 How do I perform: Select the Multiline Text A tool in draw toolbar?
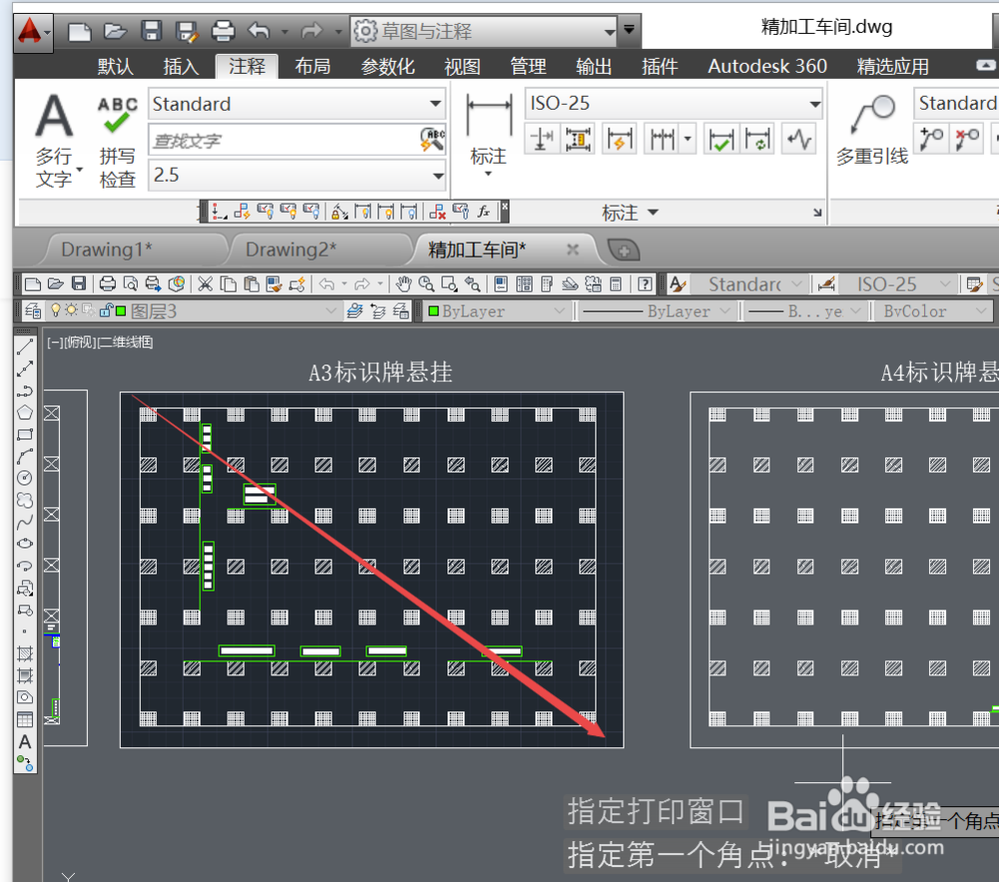pos(25,741)
